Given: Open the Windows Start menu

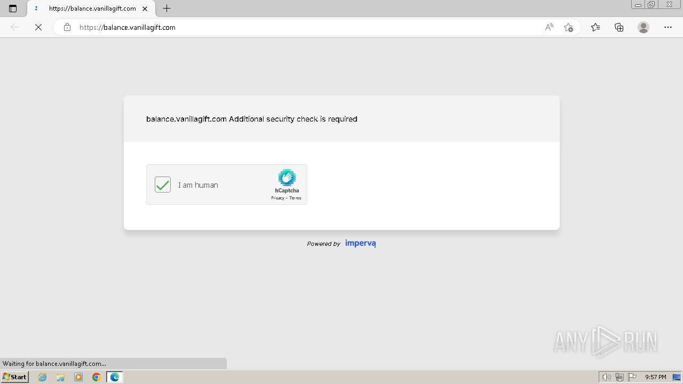Looking at the screenshot, I should [x=15, y=377].
